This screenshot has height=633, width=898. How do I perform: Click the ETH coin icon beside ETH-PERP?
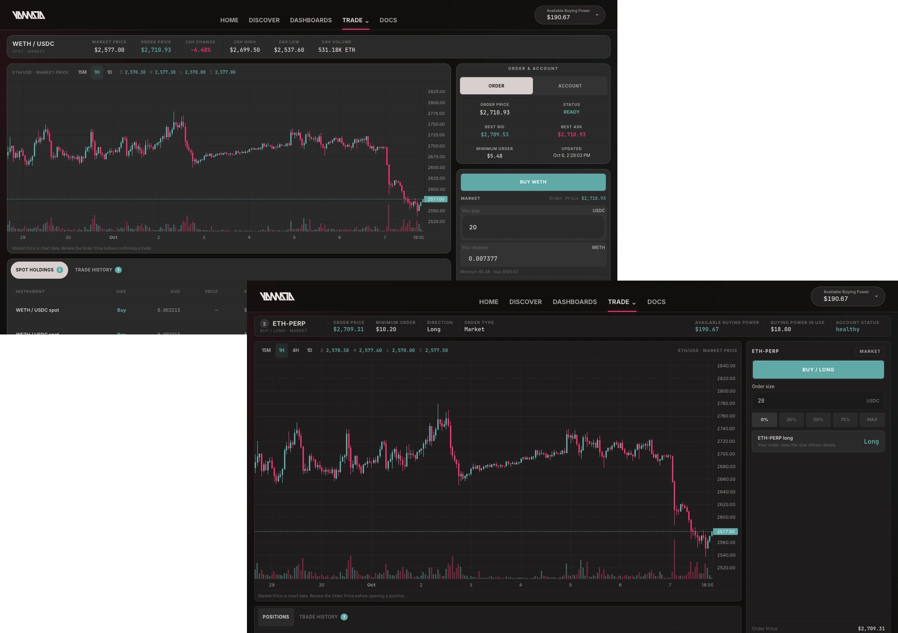click(264, 324)
